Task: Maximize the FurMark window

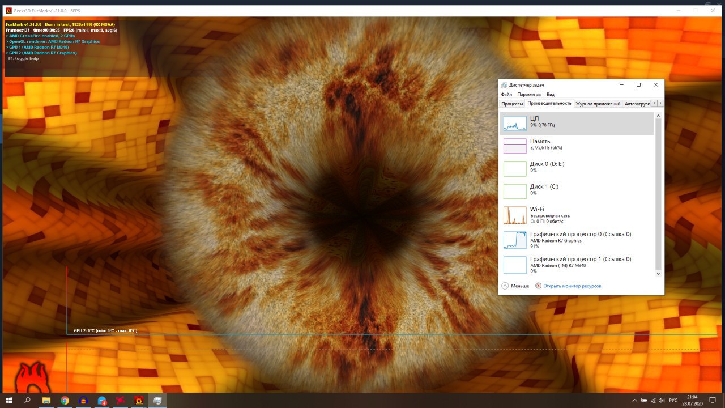Action: [696, 10]
